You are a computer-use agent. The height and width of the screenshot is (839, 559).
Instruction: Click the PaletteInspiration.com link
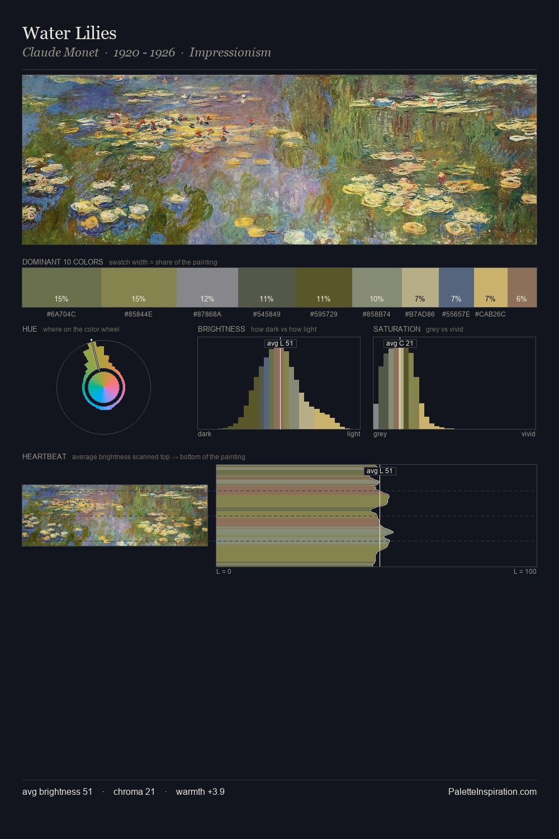(492, 791)
